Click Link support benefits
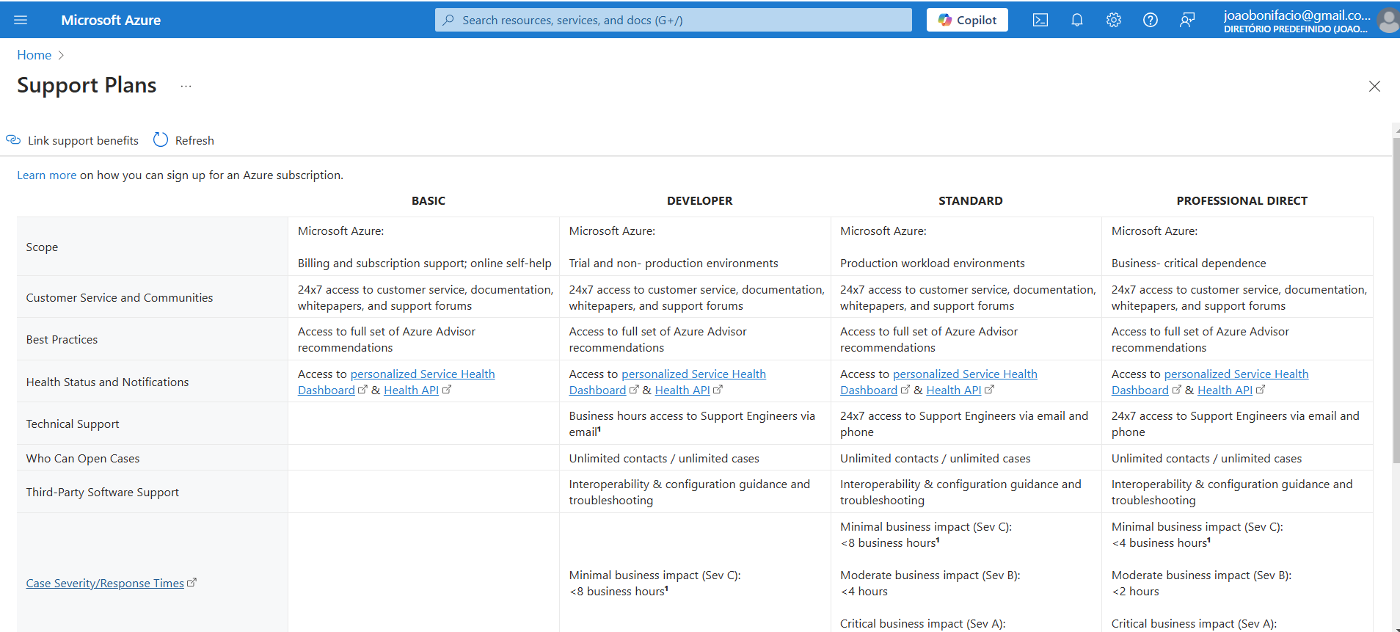This screenshot has width=1400, height=632. click(x=73, y=140)
